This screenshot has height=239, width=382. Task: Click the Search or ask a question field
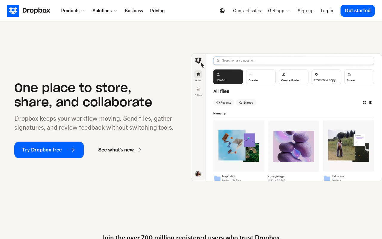point(294,61)
